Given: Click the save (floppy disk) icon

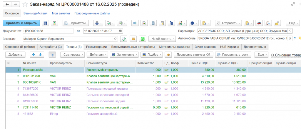Looking at the screenshot, I should pos(45,23).
